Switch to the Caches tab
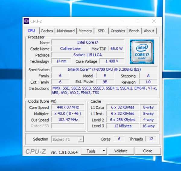Screen dimensions: 181x171 [47, 31]
